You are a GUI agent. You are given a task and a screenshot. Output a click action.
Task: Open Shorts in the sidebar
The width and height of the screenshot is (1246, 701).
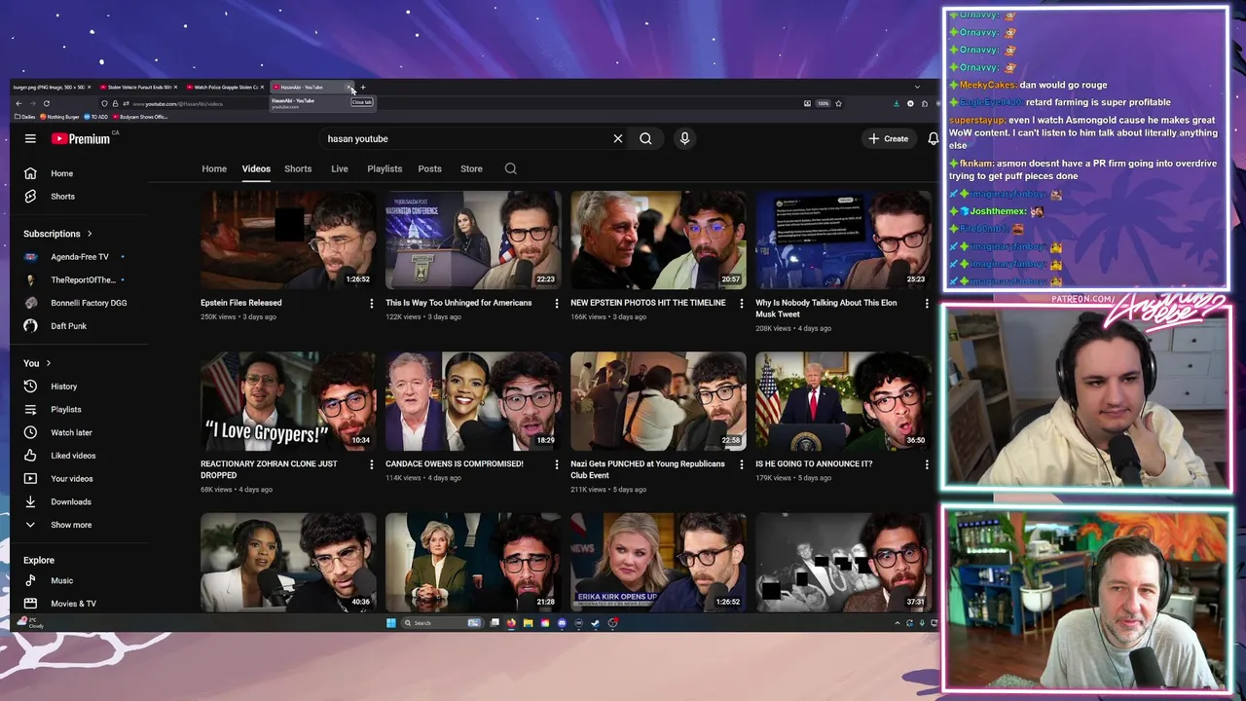(x=62, y=197)
